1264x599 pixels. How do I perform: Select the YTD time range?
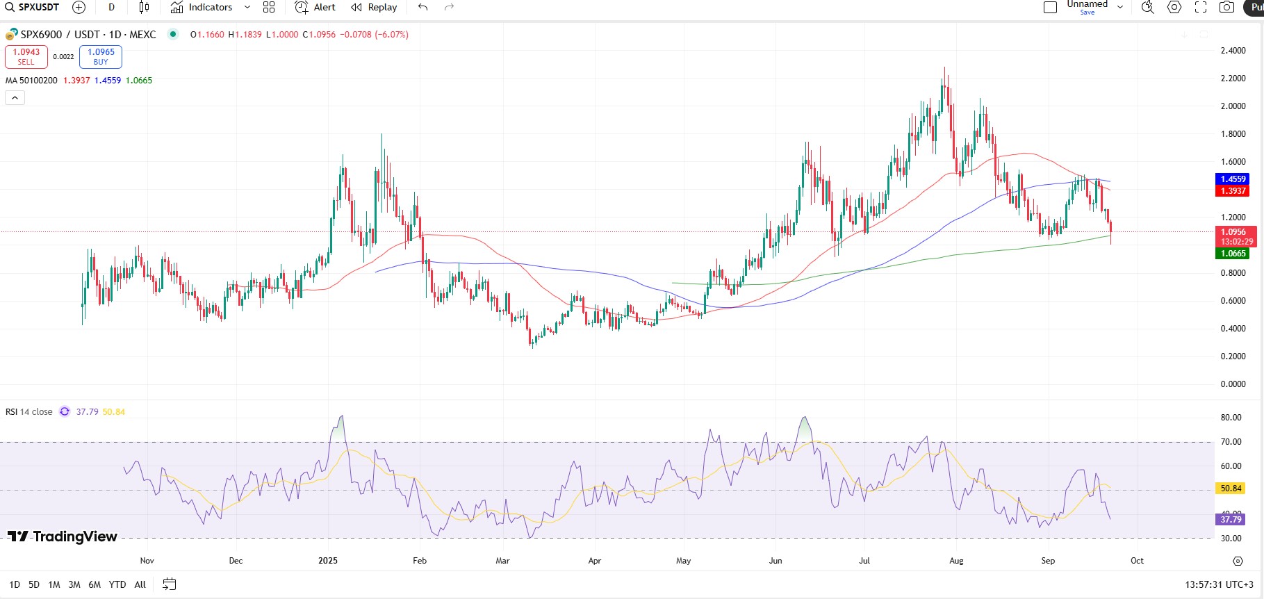click(x=117, y=584)
